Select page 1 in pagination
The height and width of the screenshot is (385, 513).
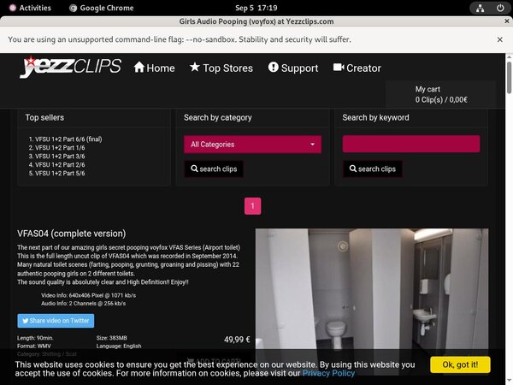click(x=252, y=206)
